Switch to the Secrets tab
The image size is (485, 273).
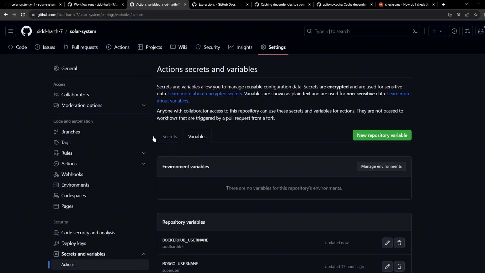(x=169, y=137)
